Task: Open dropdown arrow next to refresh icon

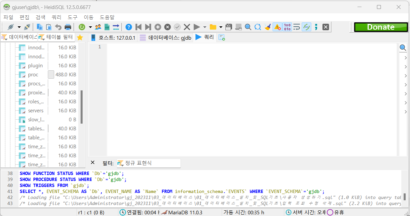Action: (x=90, y=27)
